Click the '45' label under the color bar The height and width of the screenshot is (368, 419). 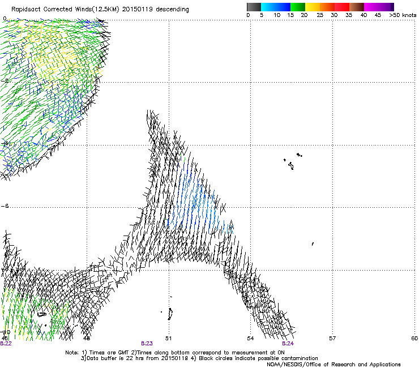pyautogui.click(x=378, y=15)
